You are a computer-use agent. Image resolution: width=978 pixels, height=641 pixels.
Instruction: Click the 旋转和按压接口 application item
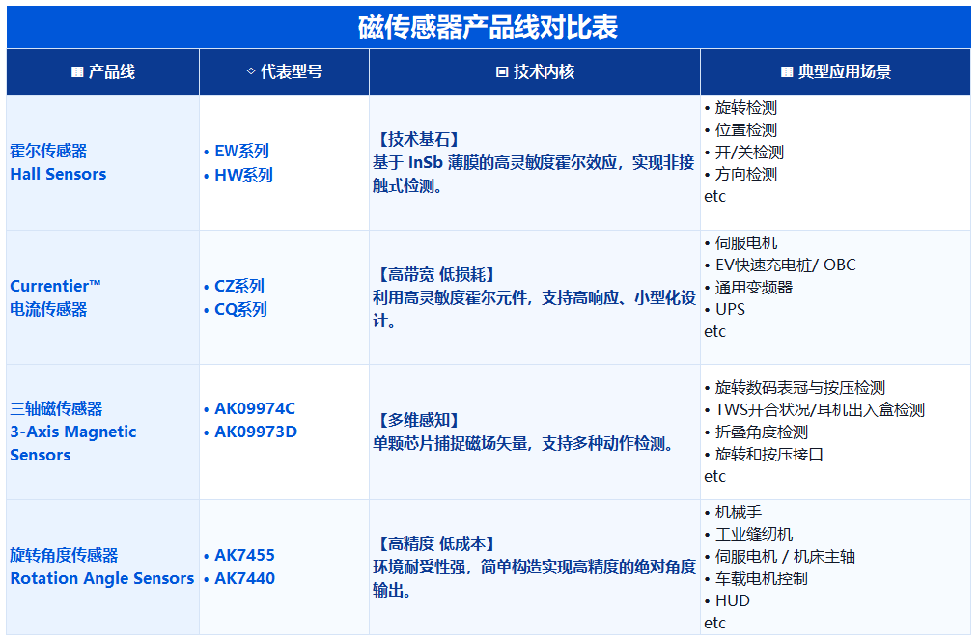pos(769,455)
